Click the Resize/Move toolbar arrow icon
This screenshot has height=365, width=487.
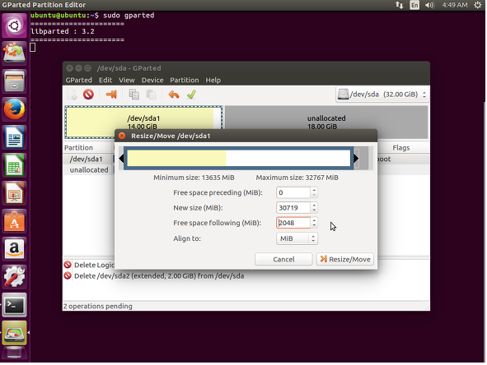coord(111,95)
